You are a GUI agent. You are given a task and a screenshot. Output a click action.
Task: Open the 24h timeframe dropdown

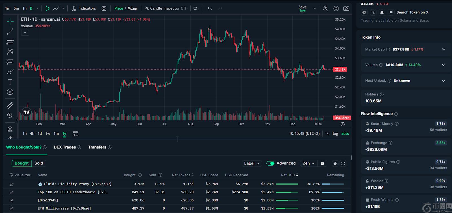[308, 163]
